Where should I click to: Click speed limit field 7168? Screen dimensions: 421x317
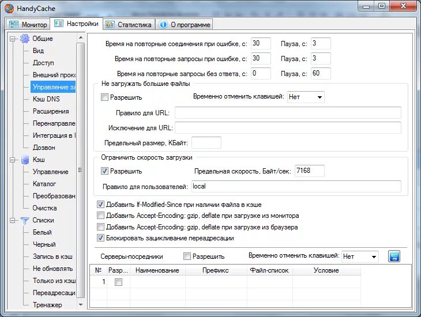(x=309, y=171)
